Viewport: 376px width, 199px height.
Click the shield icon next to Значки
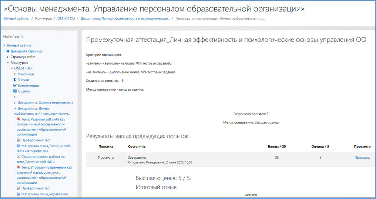15,80
